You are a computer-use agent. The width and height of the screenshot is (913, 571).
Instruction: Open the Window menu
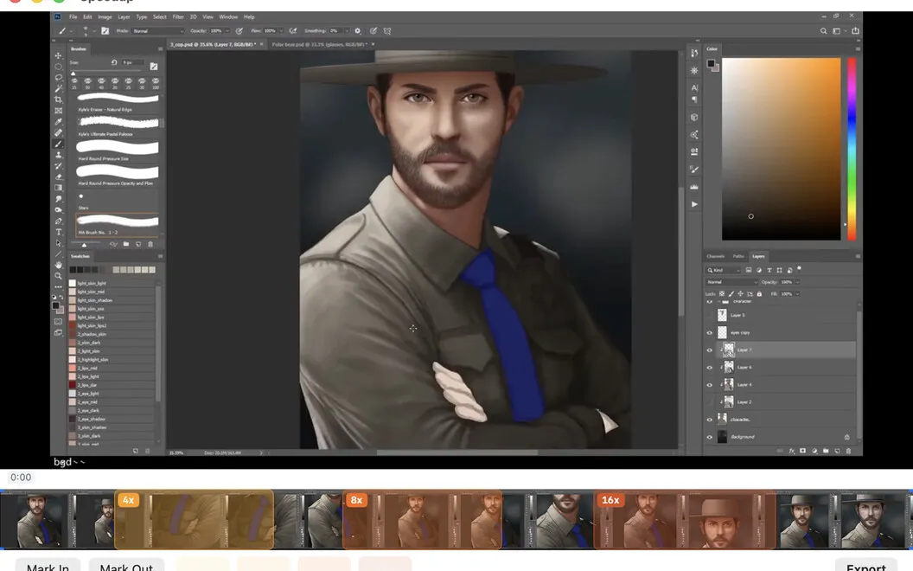pos(228,17)
